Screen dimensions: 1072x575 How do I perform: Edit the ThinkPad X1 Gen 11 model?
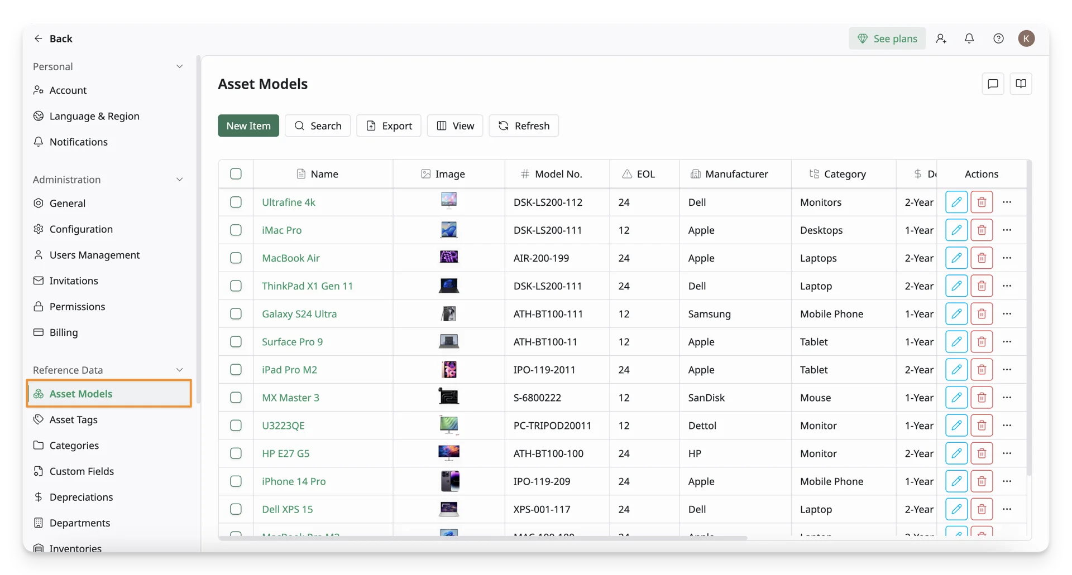956,286
